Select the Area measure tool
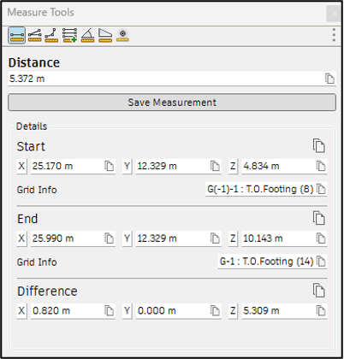344x359 pixels. pos(105,35)
